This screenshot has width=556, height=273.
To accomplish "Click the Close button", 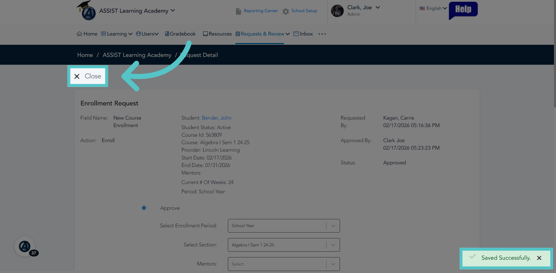I will pos(88,76).
